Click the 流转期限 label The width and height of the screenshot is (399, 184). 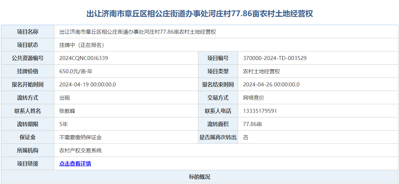pyautogui.click(x=28, y=124)
